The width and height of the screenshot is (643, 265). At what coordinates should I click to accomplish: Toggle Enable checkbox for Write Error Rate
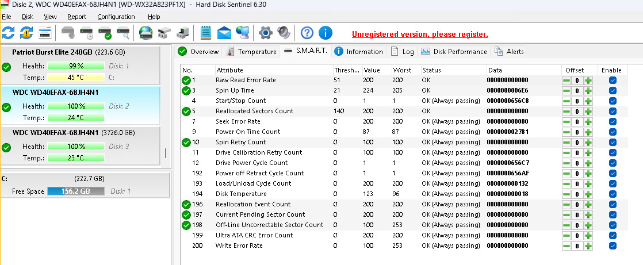tap(613, 246)
